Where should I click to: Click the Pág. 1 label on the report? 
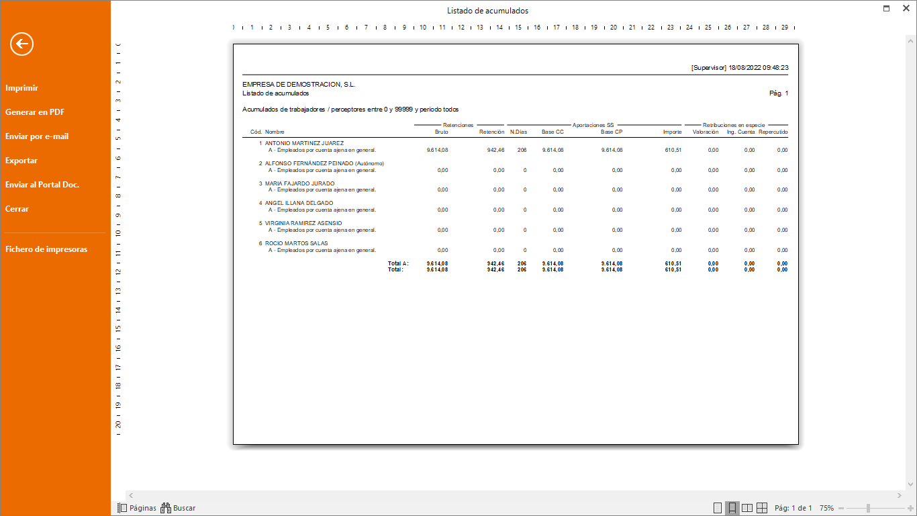779,93
